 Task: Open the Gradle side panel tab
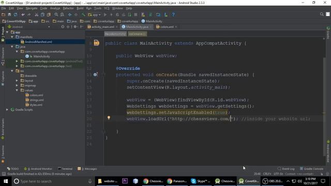pos(328,33)
